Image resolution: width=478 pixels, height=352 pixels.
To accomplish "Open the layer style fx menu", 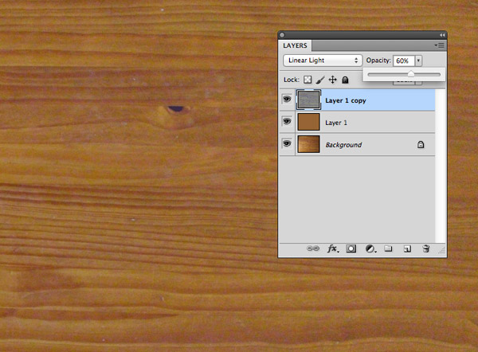I will point(332,249).
